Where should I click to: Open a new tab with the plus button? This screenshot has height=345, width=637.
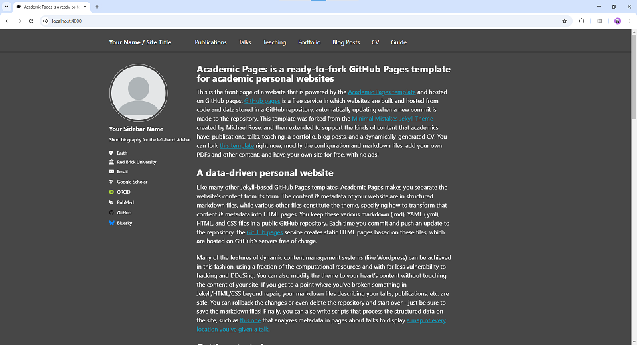tap(97, 7)
